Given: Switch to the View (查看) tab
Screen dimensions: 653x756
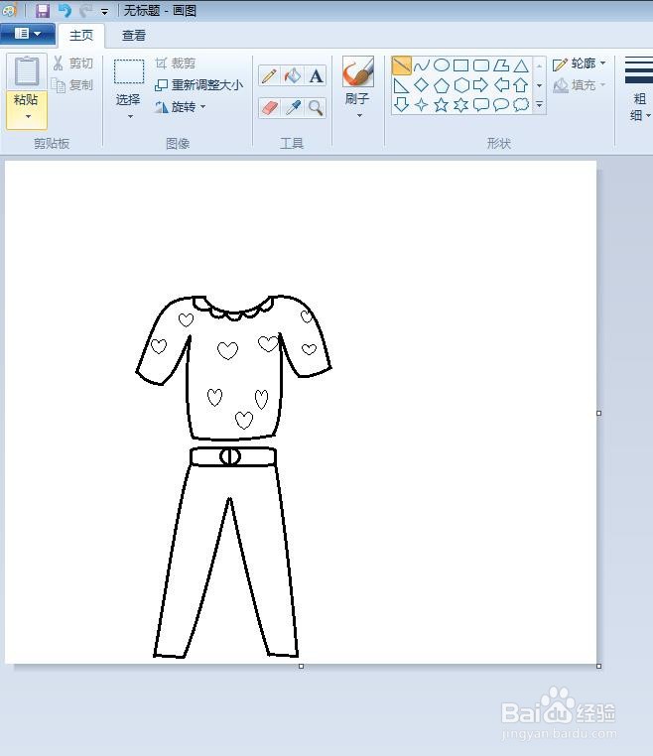Looking at the screenshot, I should point(134,35).
